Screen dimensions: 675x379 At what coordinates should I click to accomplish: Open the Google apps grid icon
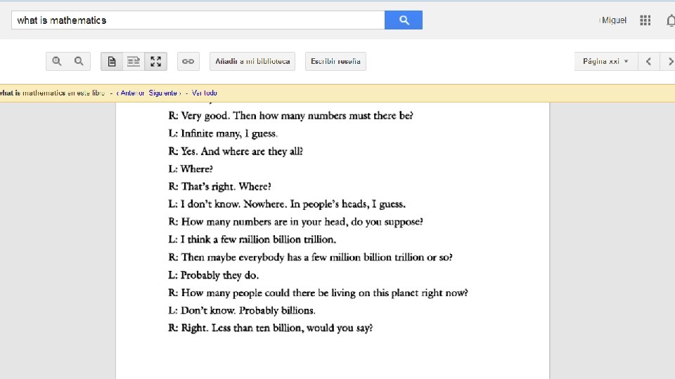click(x=645, y=20)
